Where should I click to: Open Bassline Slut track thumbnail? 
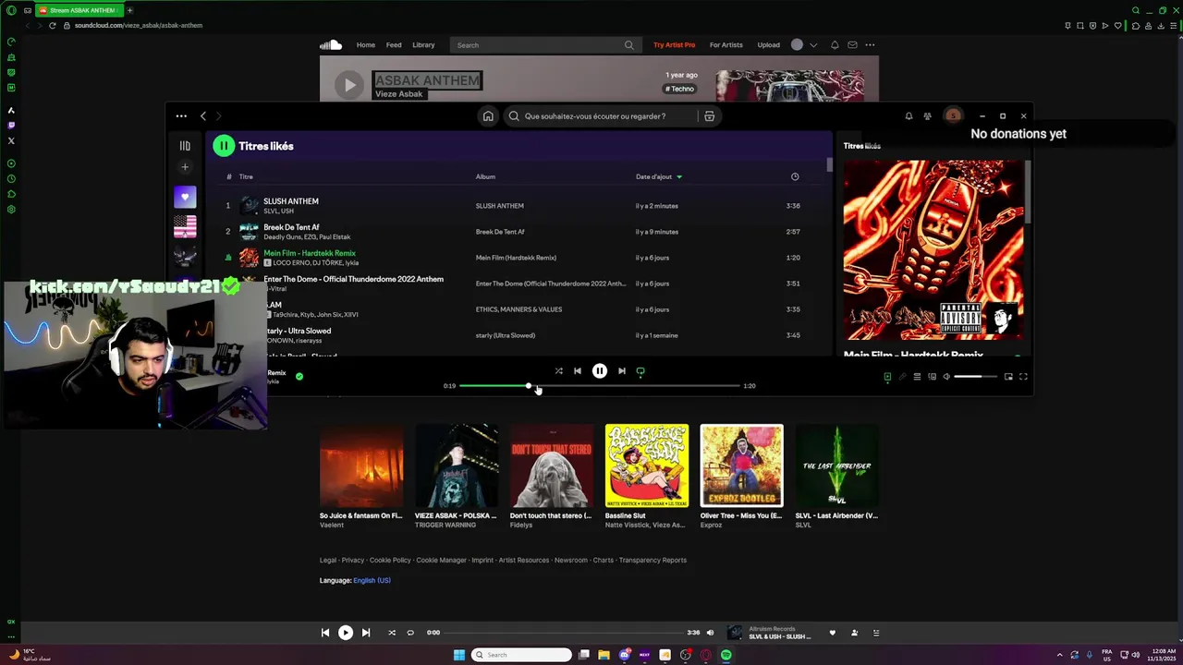coord(647,465)
